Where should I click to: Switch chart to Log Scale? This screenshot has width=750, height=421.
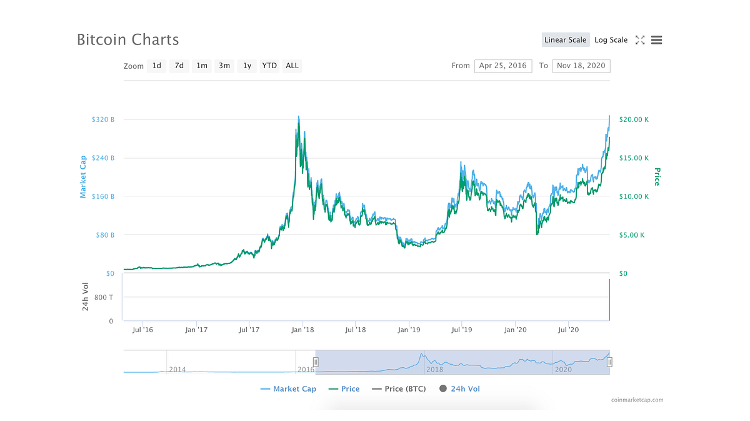click(611, 40)
